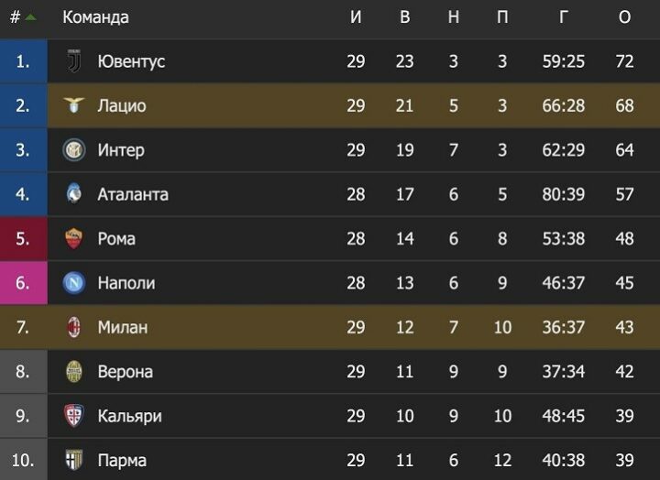This screenshot has width=660, height=480.
Task: Sort by О points column header
Action: tap(624, 17)
